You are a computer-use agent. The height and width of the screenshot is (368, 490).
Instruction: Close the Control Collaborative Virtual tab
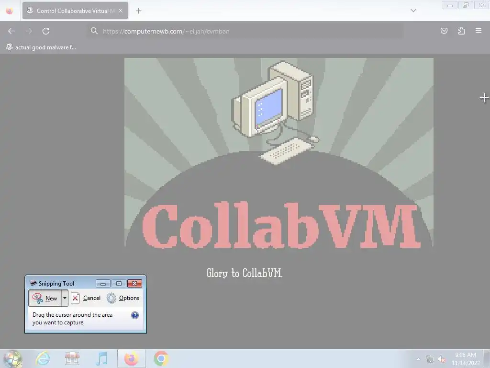tap(121, 11)
